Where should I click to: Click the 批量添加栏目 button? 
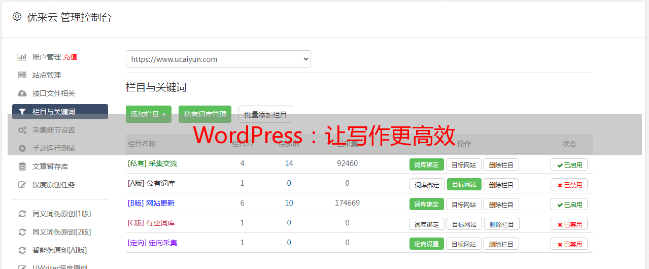pos(265,114)
